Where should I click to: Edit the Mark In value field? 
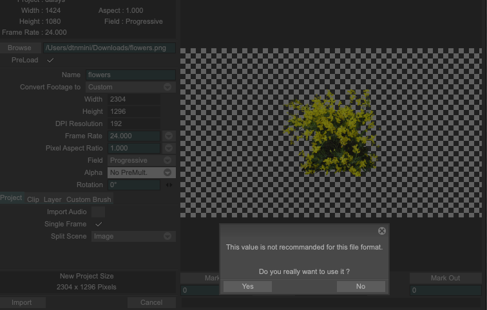(200, 290)
